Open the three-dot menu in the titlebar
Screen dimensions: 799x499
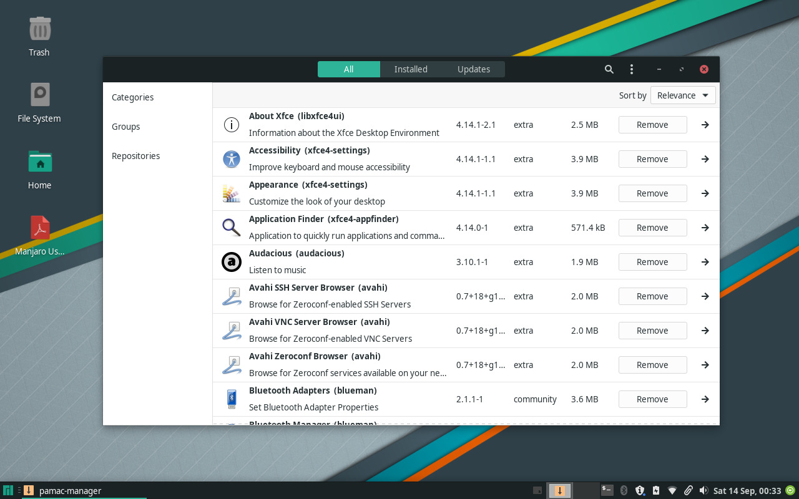[x=631, y=69]
